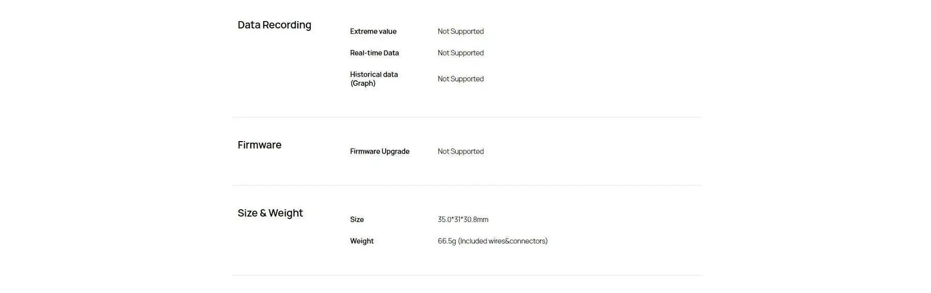This screenshot has width=931, height=293.
Task: Click the Included wires&connectors note
Action: pos(503,241)
